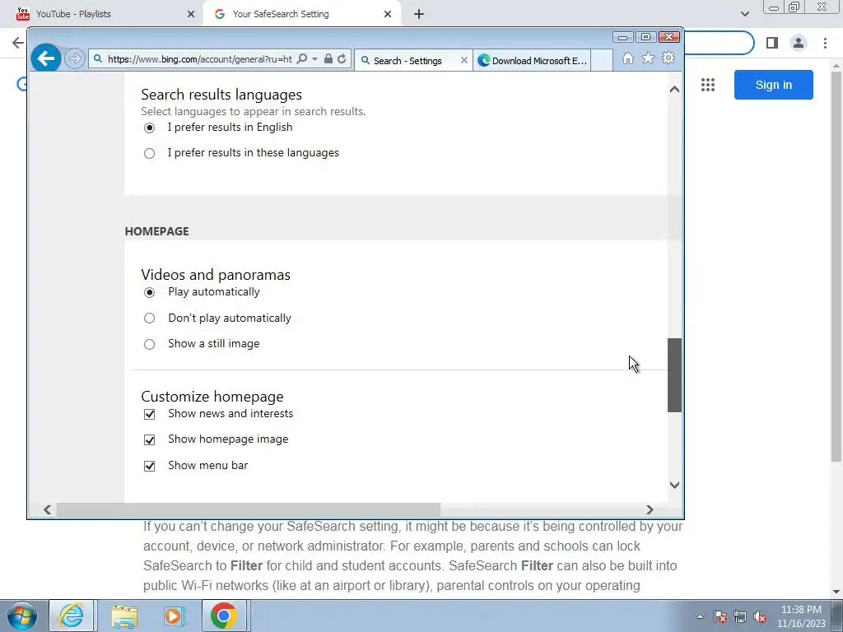Image resolution: width=843 pixels, height=632 pixels.
Task: Select Play automatically option
Action: click(150, 292)
